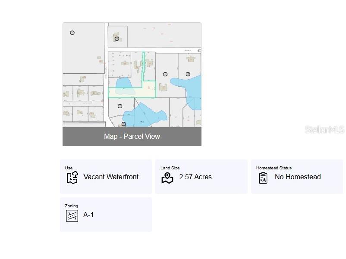
Task: Click the No Homestead status text
Action: click(298, 177)
